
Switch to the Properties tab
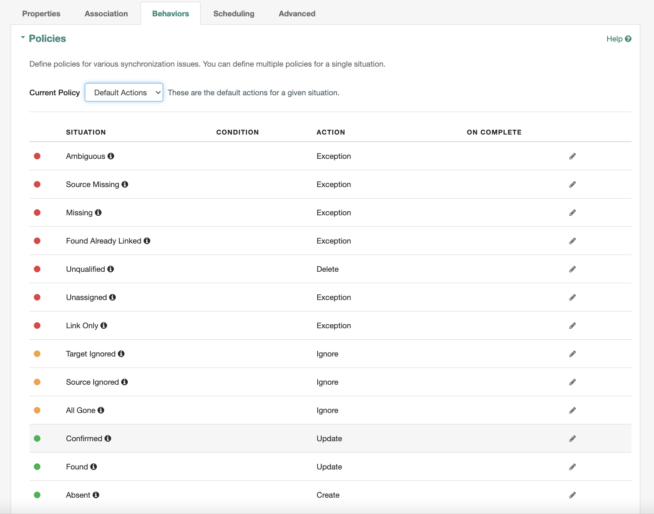[41, 14]
